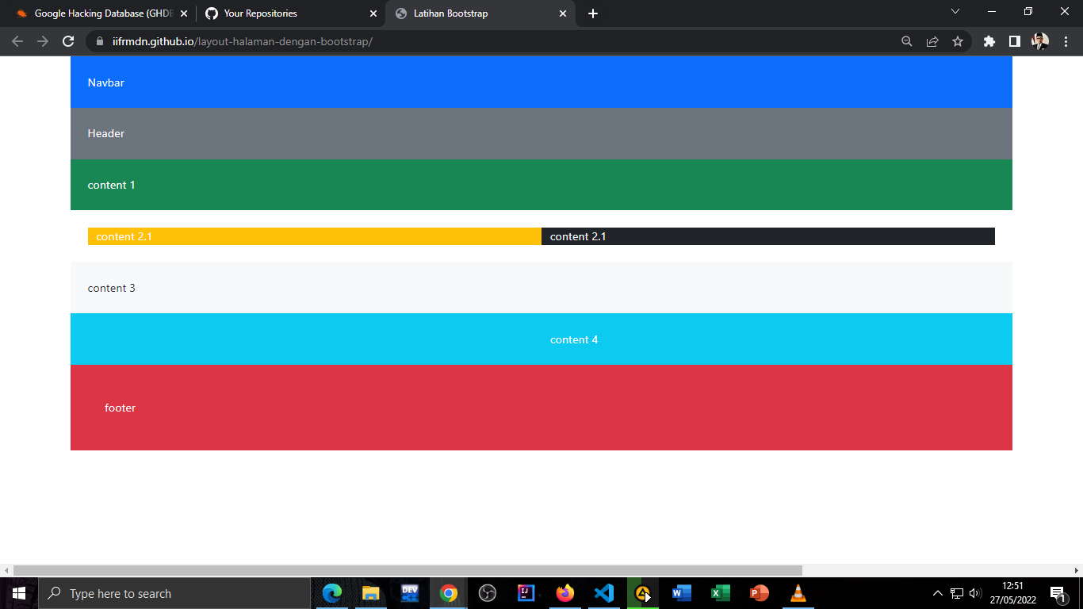Open Chrome's three-dot menu
Image resolution: width=1083 pixels, height=609 pixels.
(x=1066, y=41)
